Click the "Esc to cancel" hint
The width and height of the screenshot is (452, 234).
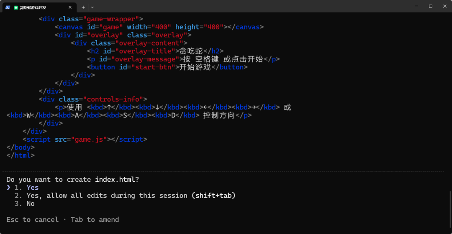(33, 219)
